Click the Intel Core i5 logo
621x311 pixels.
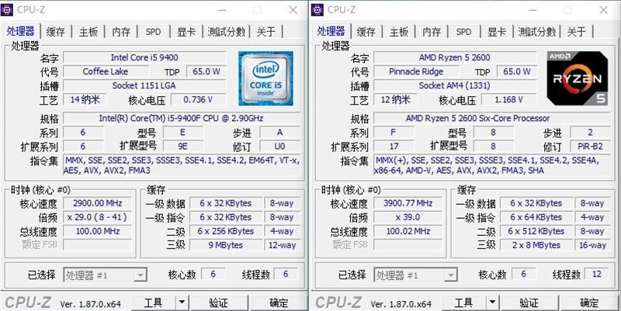tap(265, 78)
